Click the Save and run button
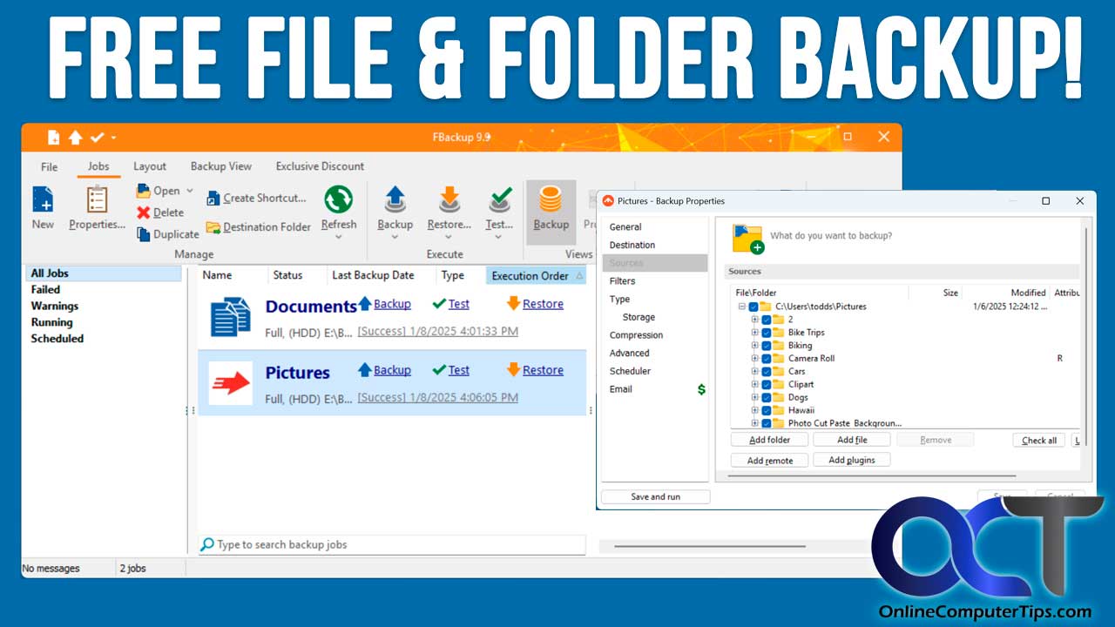Viewport: 1115px width, 627px height. [655, 497]
